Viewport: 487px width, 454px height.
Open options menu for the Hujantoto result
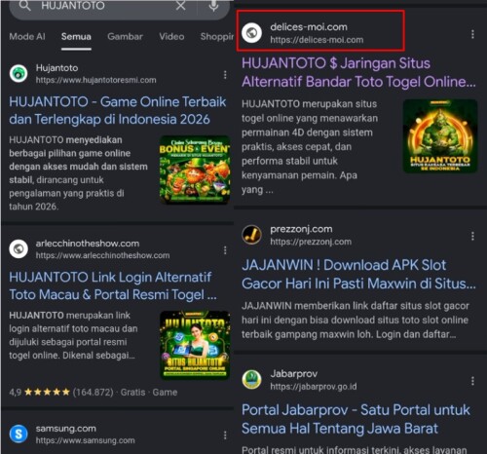click(225, 75)
